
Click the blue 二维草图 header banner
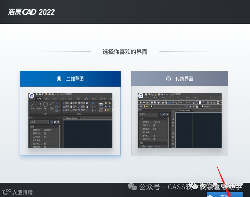tap(70, 79)
